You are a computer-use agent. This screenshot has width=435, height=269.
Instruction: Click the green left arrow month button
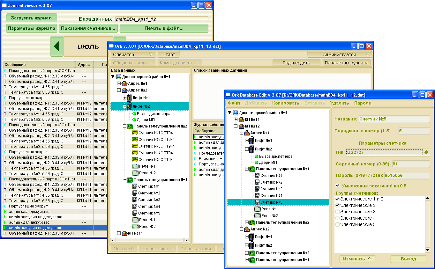point(56,47)
